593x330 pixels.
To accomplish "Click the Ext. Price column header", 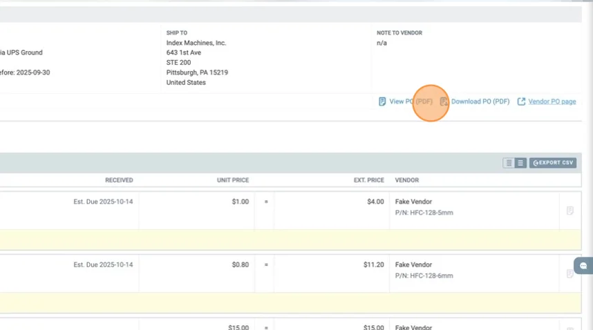I will [368, 180].
